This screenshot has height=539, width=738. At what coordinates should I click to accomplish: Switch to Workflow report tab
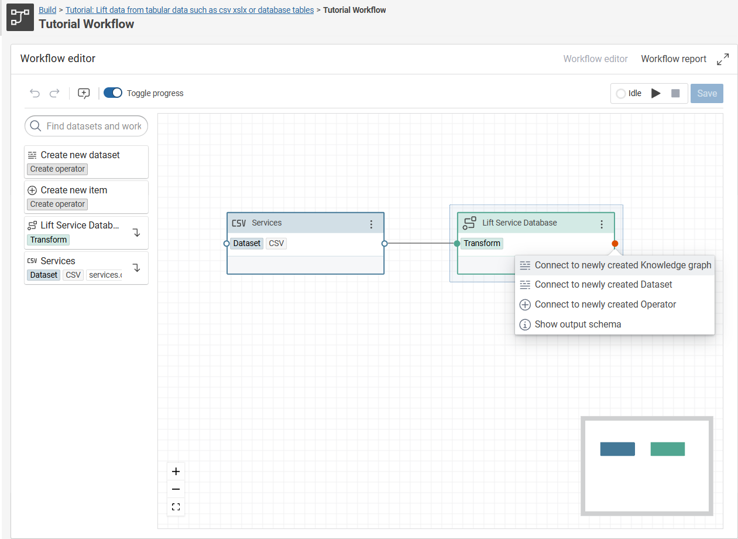(674, 59)
